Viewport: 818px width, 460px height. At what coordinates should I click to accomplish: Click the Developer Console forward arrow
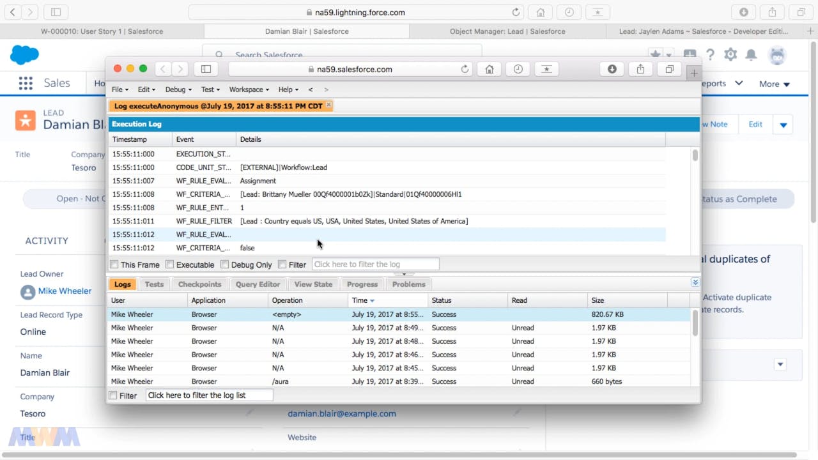(326, 89)
